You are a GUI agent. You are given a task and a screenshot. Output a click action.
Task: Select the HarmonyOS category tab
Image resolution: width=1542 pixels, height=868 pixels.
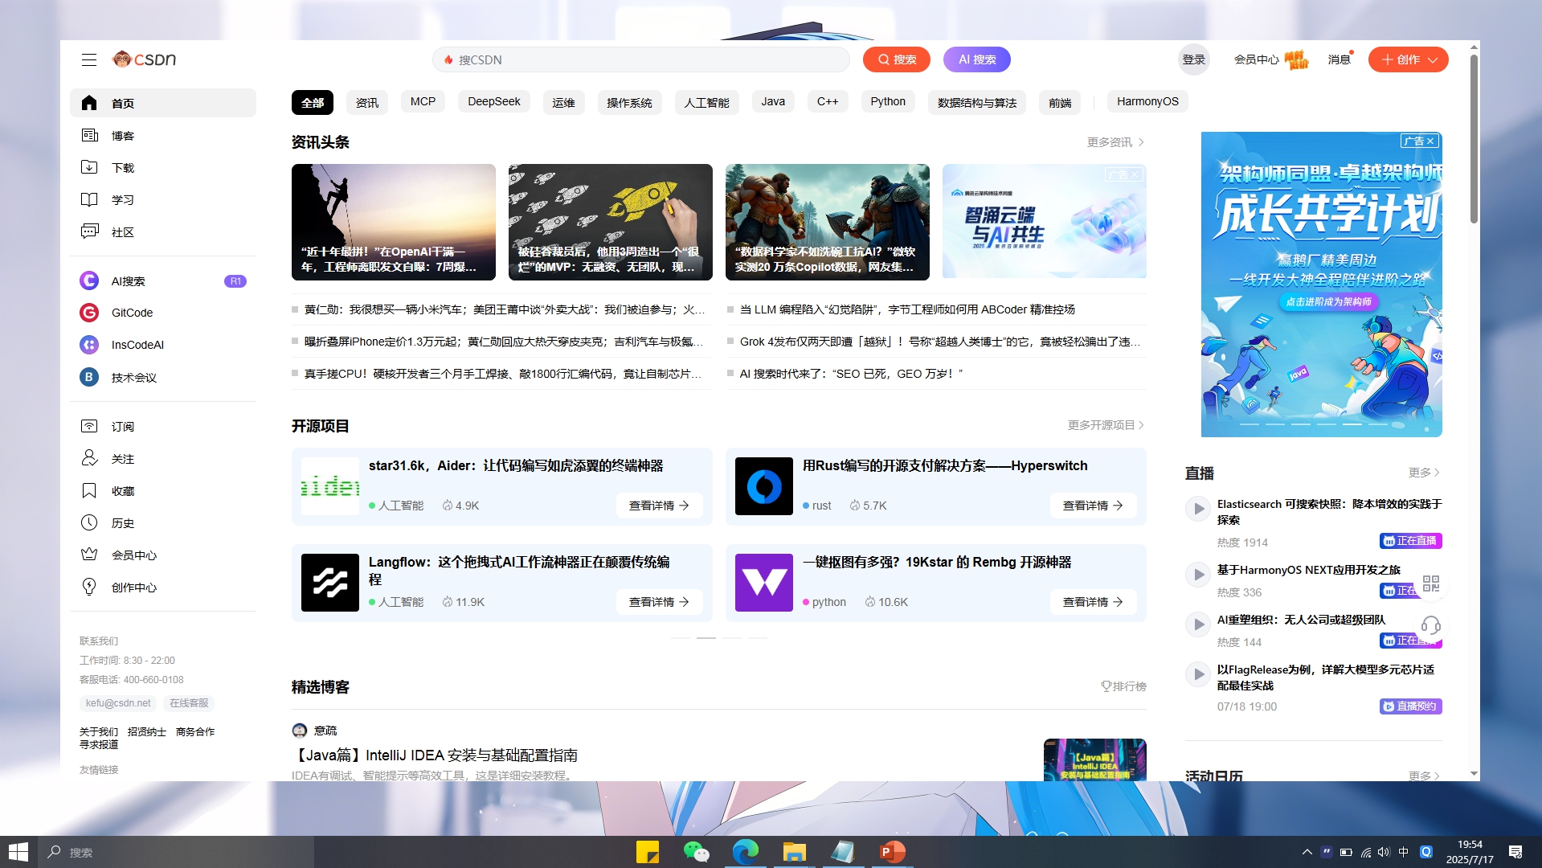[x=1147, y=101]
